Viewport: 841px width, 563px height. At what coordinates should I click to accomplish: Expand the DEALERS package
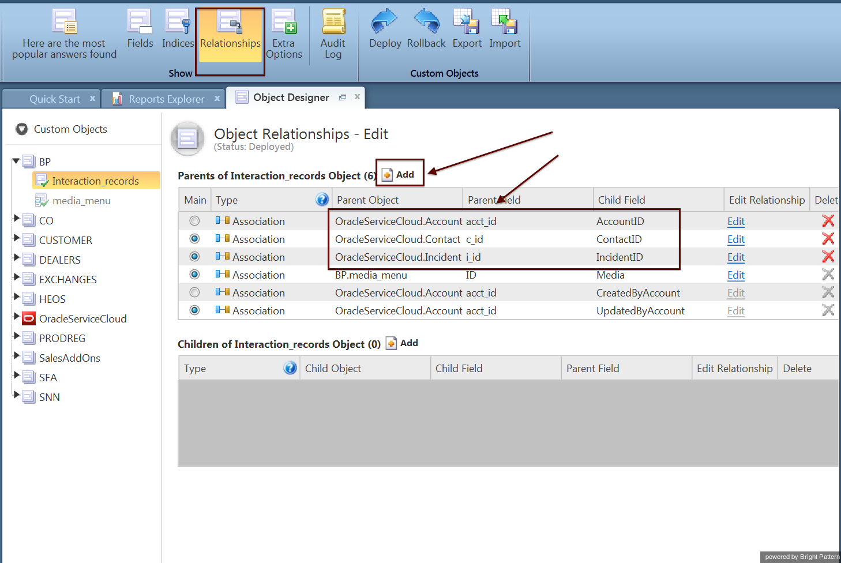point(17,257)
